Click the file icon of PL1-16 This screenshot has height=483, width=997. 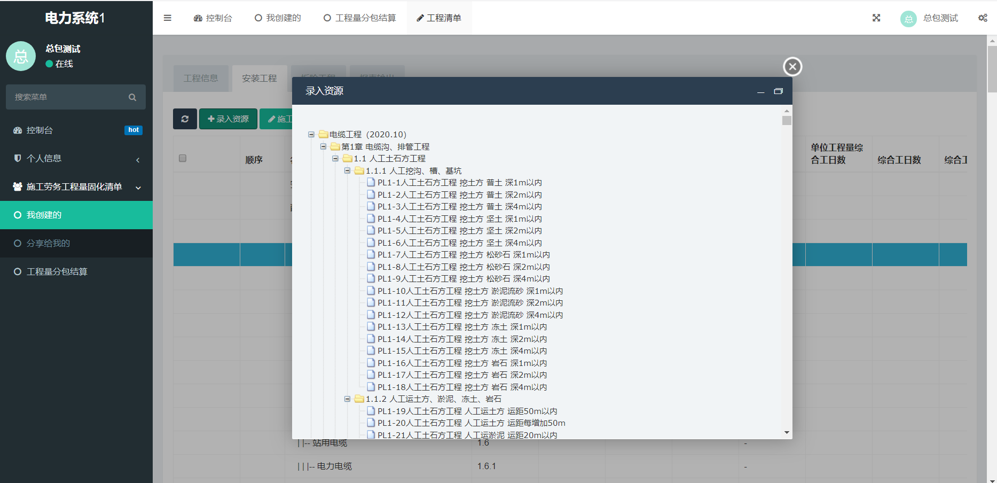pyautogui.click(x=371, y=363)
